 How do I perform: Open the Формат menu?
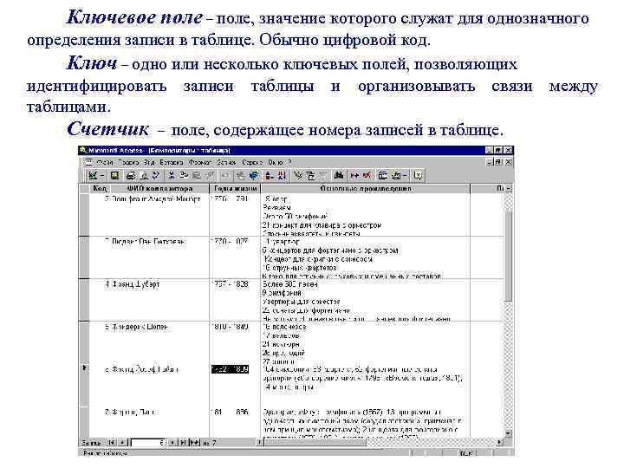[200, 162]
